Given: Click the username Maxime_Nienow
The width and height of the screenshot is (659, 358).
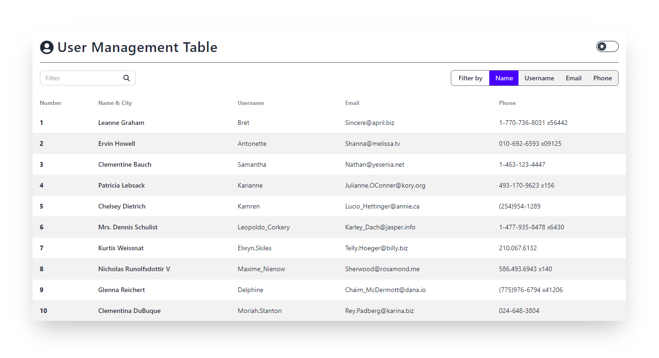Looking at the screenshot, I should click(x=262, y=269).
